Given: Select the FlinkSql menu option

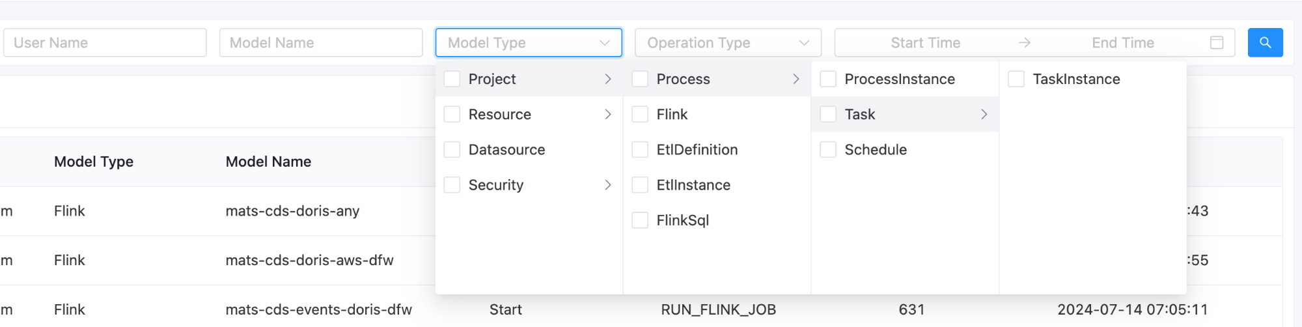Looking at the screenshot, I should [x=682, y=220].
